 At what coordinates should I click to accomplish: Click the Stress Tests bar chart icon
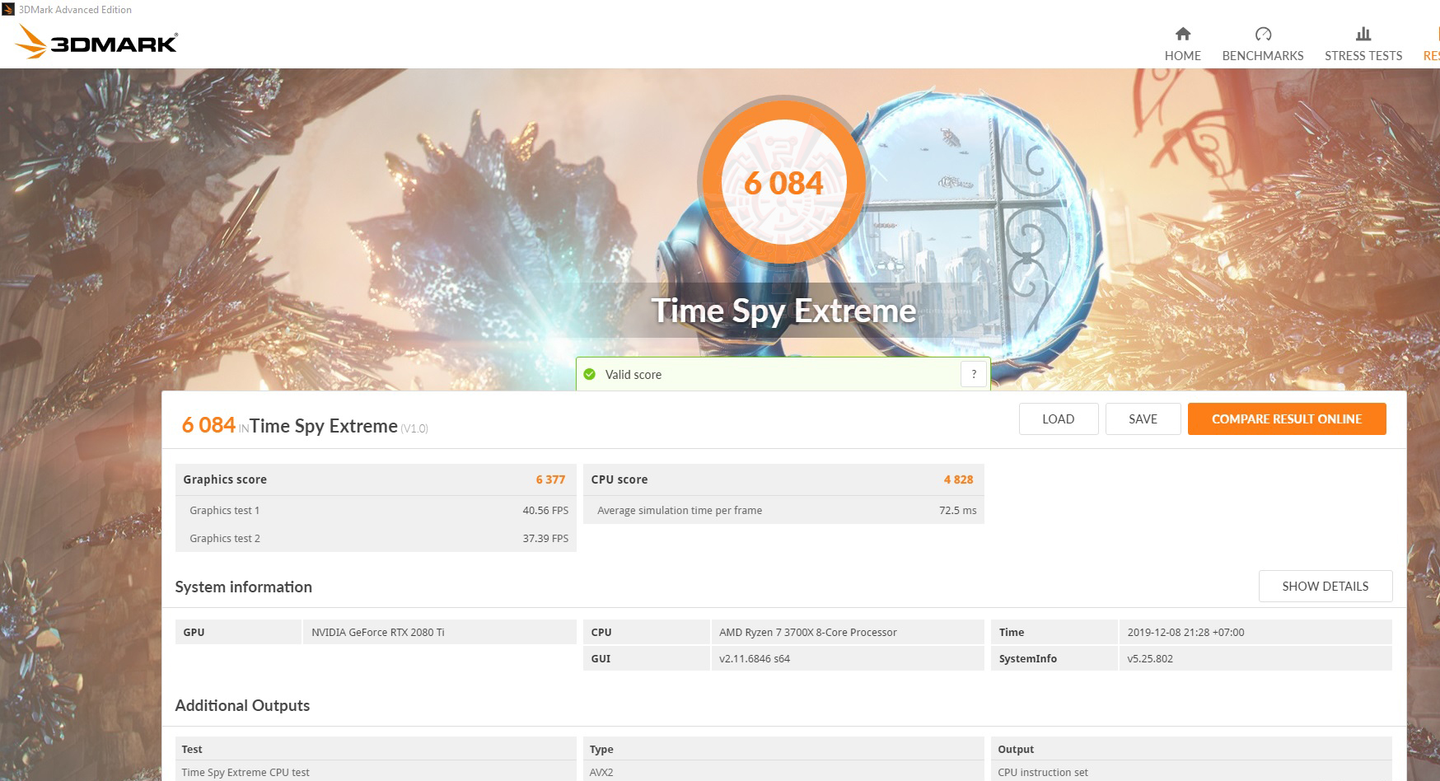coord(1363,34)
